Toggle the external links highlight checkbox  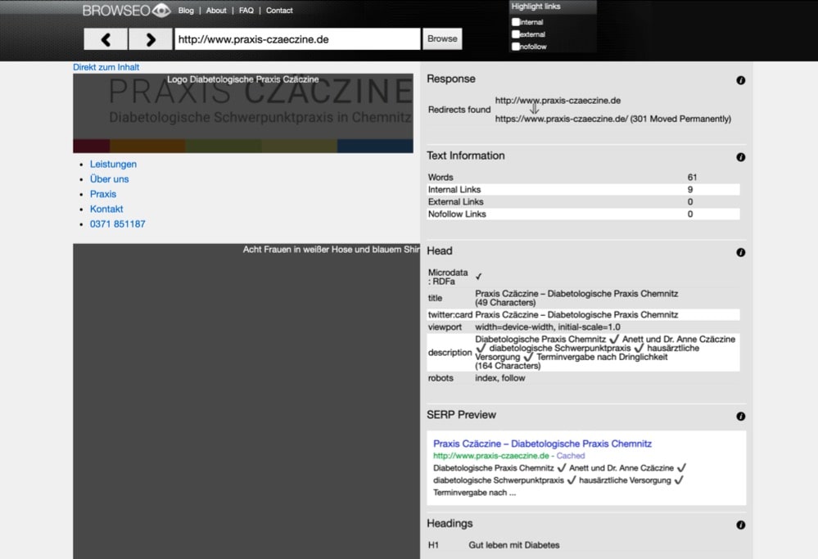click(x=516, y=34)
